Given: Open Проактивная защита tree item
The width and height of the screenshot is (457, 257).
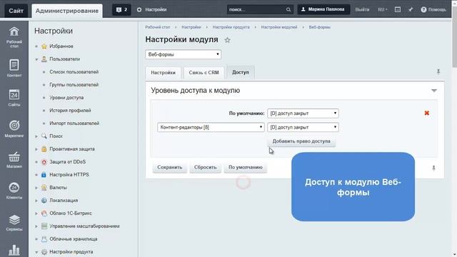Looking at the screenshot, I should 72,149.
